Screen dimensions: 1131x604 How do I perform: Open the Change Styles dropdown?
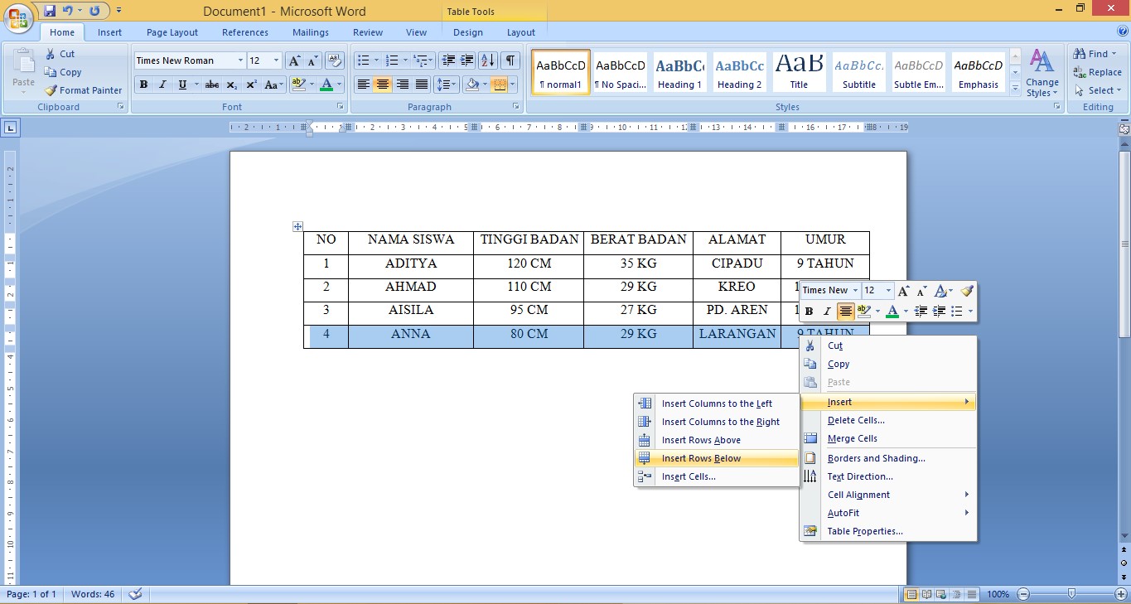[x=1042, y=73]
